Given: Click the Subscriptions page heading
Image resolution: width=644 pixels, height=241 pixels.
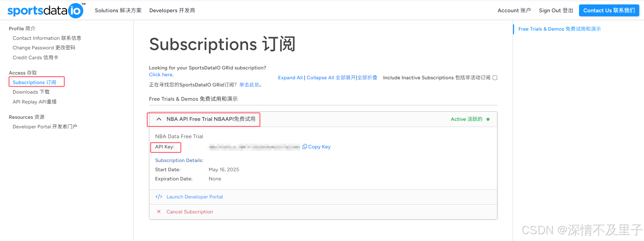Looking at the screenshot, I should point(222,44).
